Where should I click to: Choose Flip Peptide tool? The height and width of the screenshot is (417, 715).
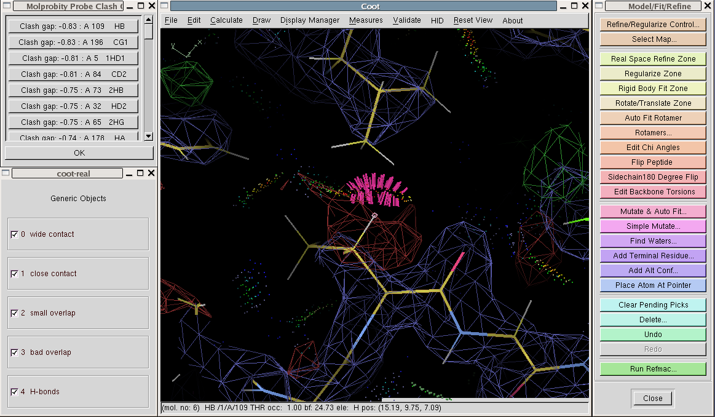[653, 162]
